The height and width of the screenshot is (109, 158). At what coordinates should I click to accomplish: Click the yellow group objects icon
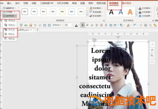point(155,25)
